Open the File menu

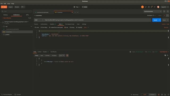[2, 3]
